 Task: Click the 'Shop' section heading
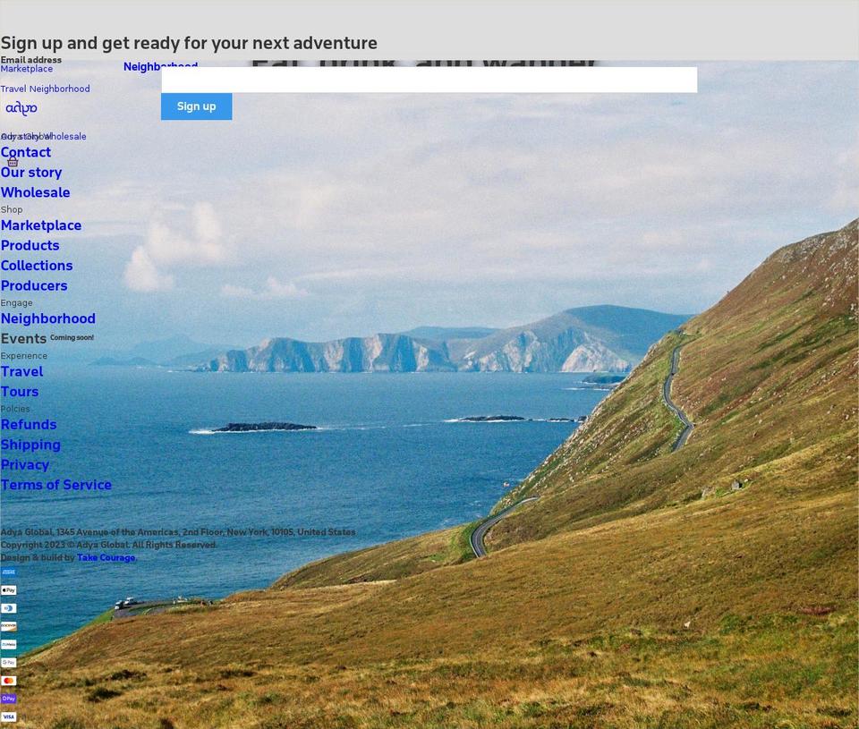tap(12, 210)
